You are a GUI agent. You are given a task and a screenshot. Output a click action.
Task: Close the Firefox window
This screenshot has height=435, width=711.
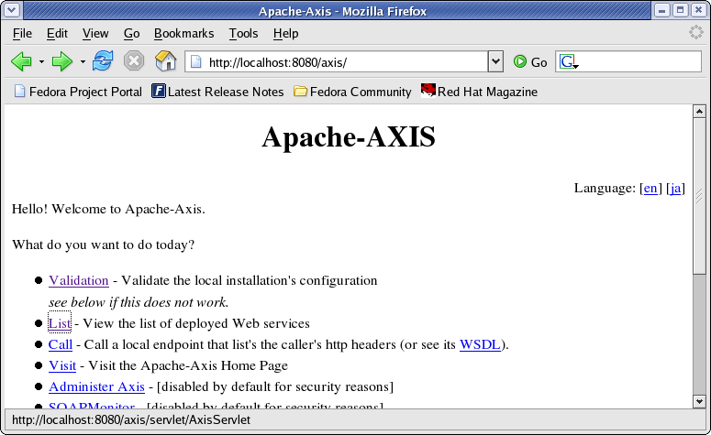698,10
